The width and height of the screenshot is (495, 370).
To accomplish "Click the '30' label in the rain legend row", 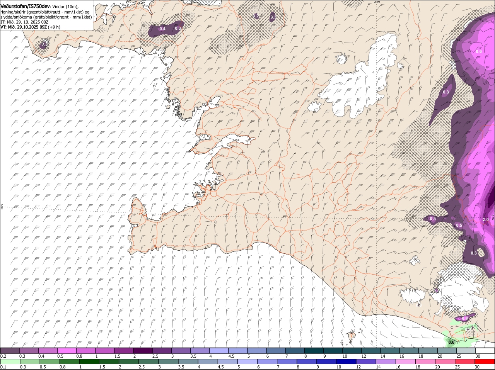I will pyautogui.click(x=477, y=367).
